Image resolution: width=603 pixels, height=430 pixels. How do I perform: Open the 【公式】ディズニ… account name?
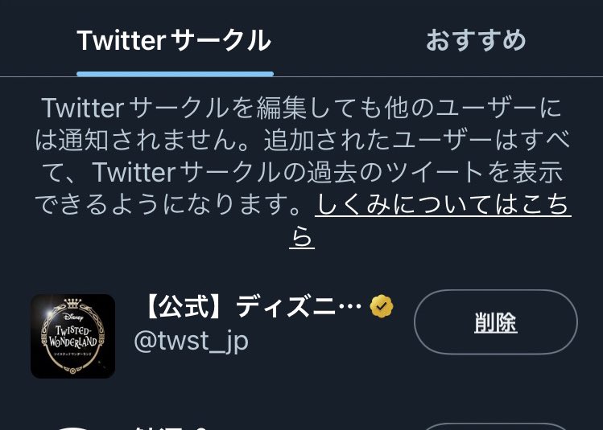point(252,307)
